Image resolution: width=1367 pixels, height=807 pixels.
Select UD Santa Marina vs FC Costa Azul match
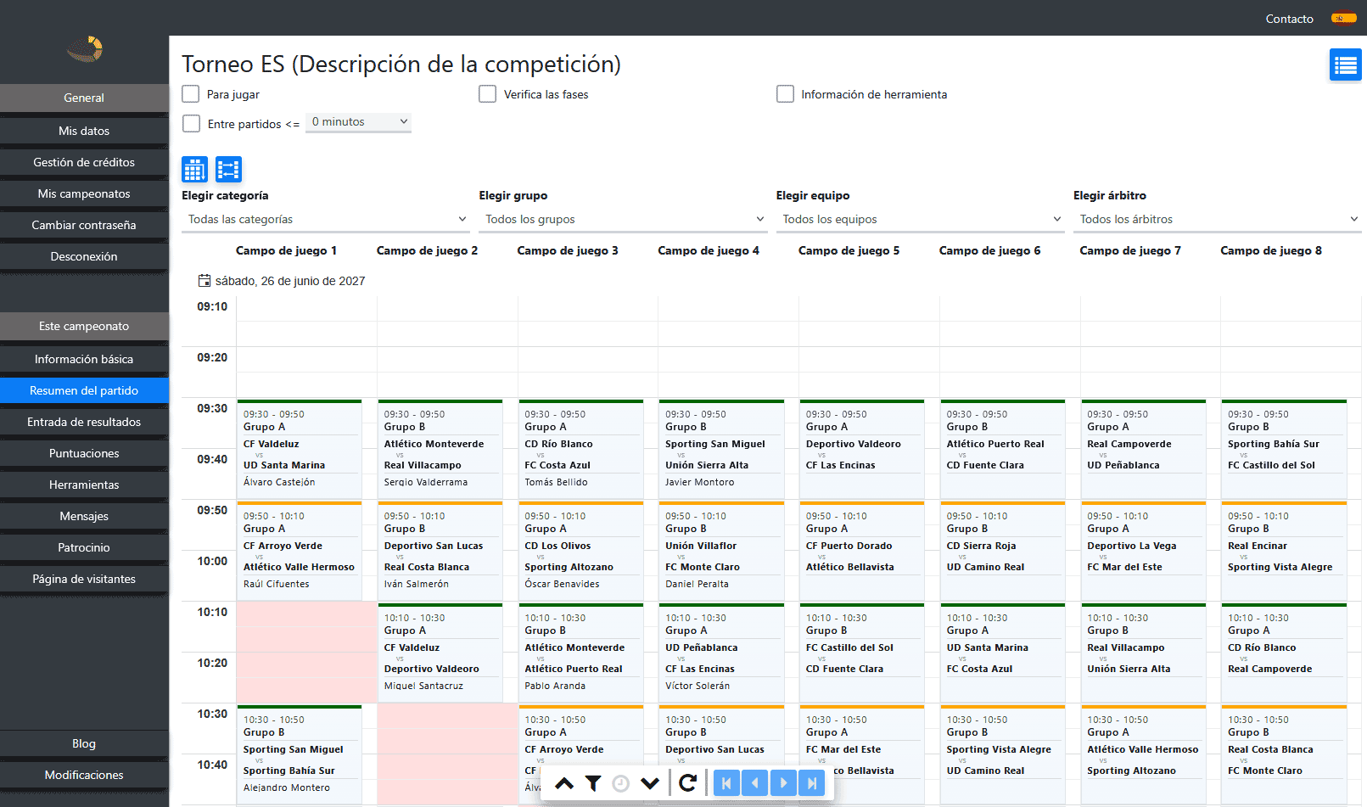coord(1003,653)
